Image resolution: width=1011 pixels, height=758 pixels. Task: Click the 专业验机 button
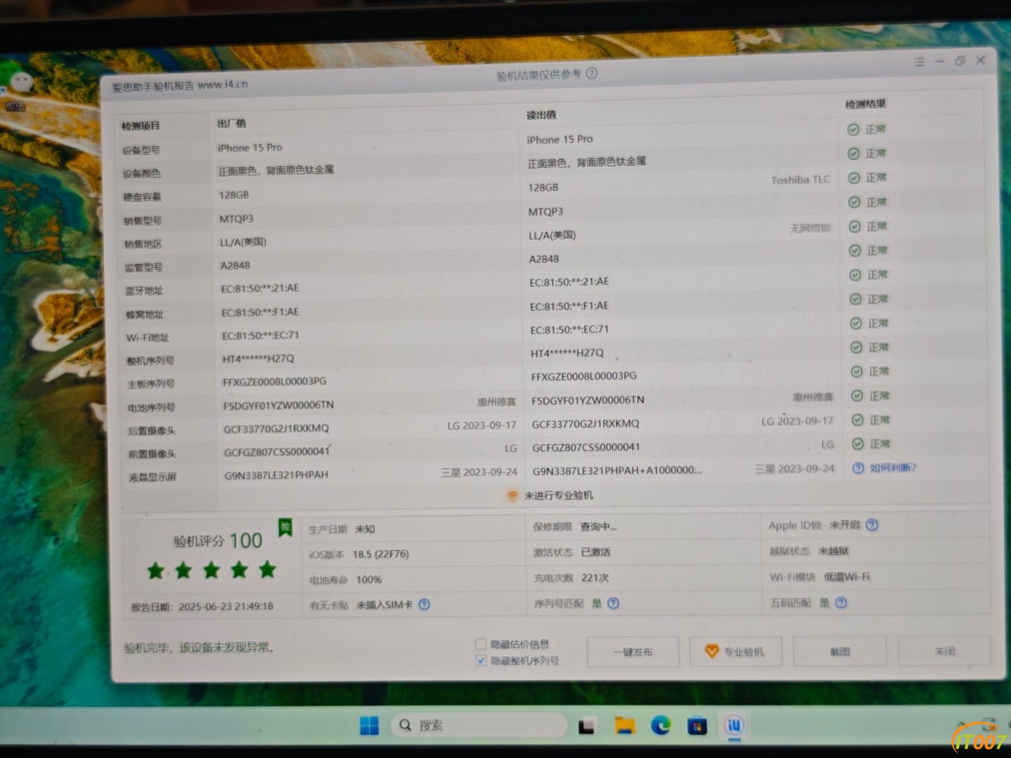[x=736, y=652]
